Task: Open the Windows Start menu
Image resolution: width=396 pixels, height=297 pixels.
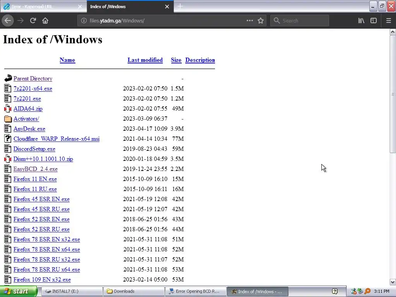Action: pyautogui.click(x=19, y=292)
